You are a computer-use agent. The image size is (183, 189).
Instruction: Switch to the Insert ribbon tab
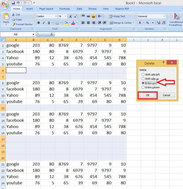coord(29,9)
